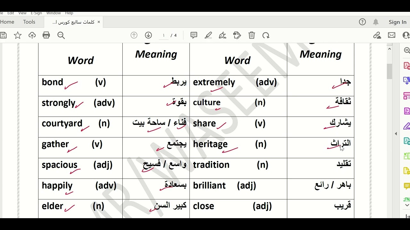
Task: Open the find text magnifier tool
Action: tap(61, 35)
